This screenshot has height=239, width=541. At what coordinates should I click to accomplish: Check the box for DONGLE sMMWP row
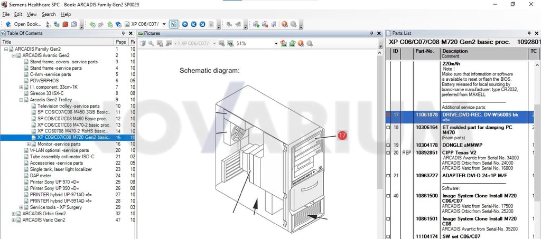(x=388, y=145)
